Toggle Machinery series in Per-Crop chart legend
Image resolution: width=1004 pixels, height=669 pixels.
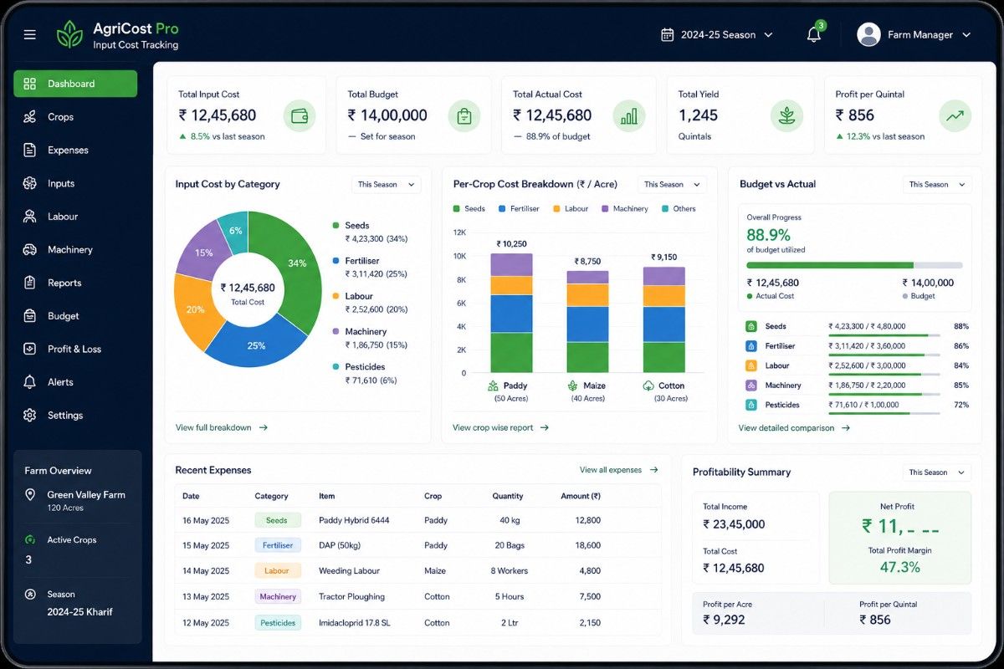coord(625,209)
